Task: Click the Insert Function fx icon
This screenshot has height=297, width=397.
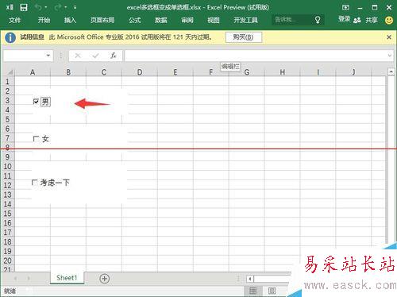Action: [114, 56]
